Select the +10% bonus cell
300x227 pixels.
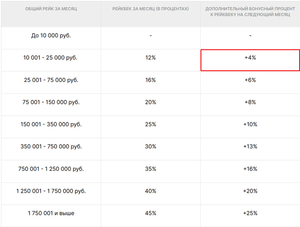(250, 127)
